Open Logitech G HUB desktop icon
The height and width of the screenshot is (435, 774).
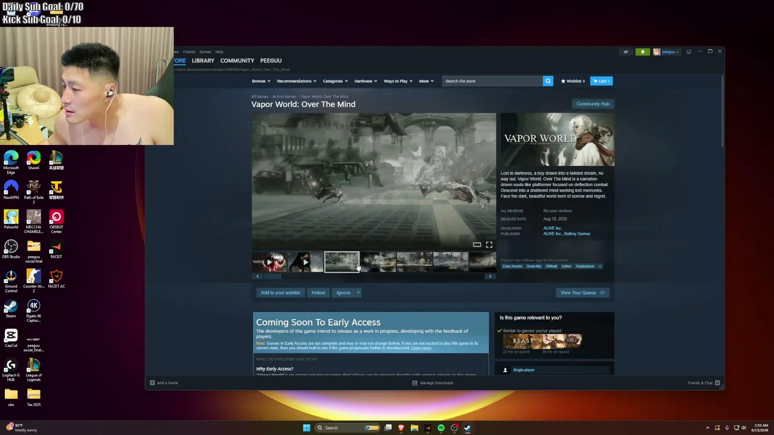[x=11, y=370]
